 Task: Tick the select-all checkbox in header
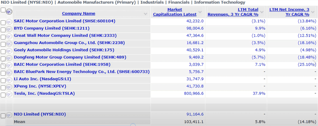pos(3,10)
